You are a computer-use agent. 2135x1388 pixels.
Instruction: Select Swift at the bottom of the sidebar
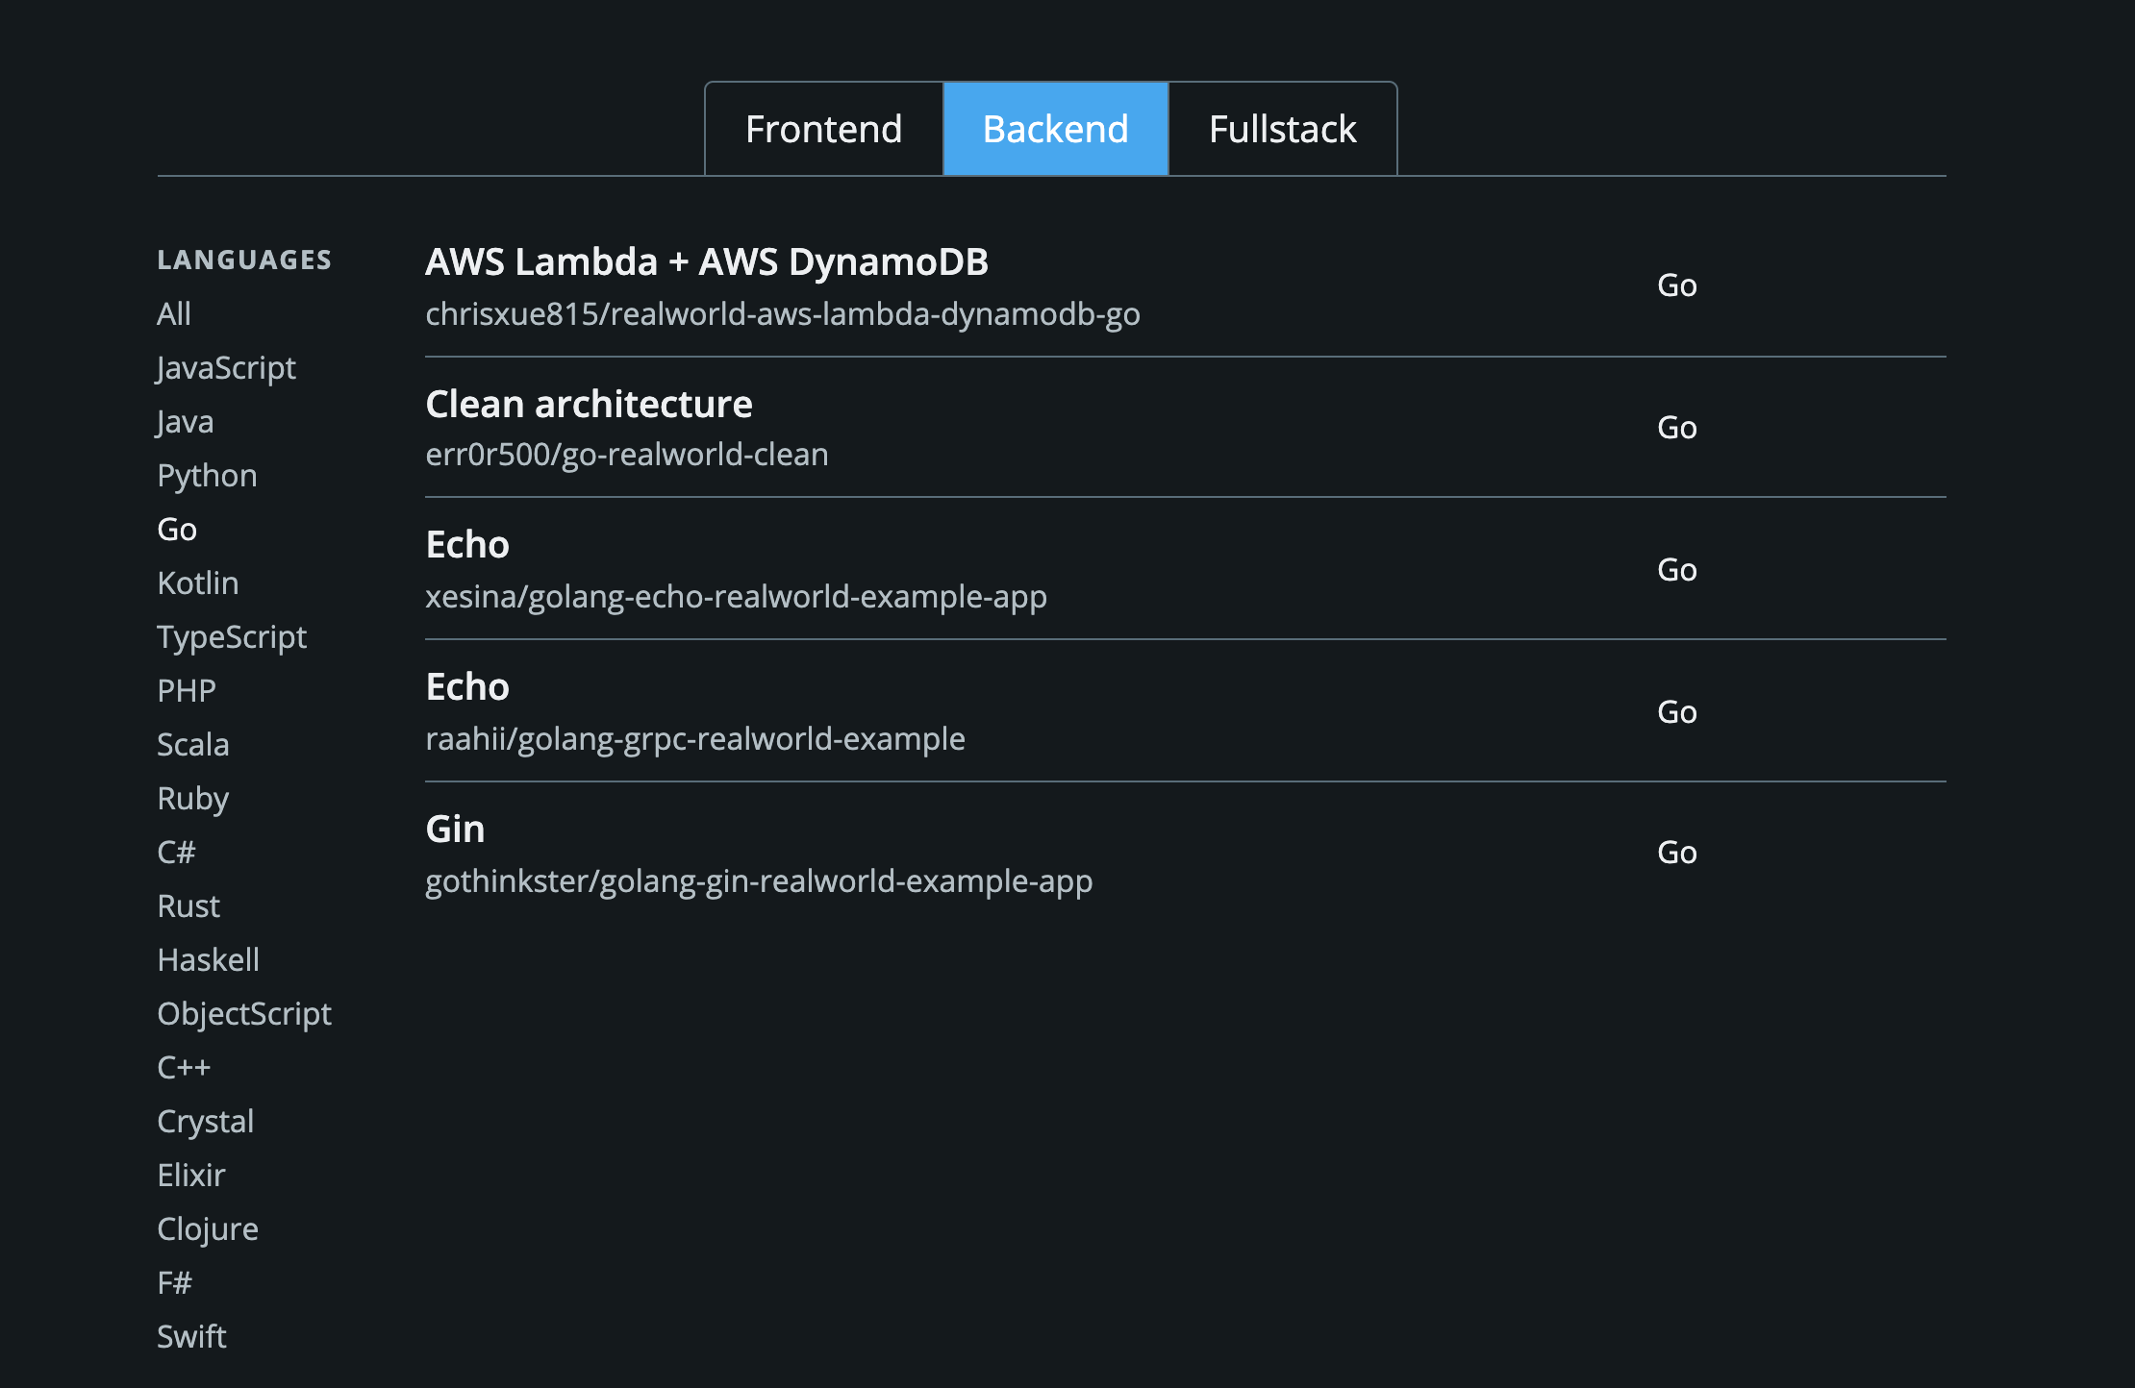[x=191, y=1336]
